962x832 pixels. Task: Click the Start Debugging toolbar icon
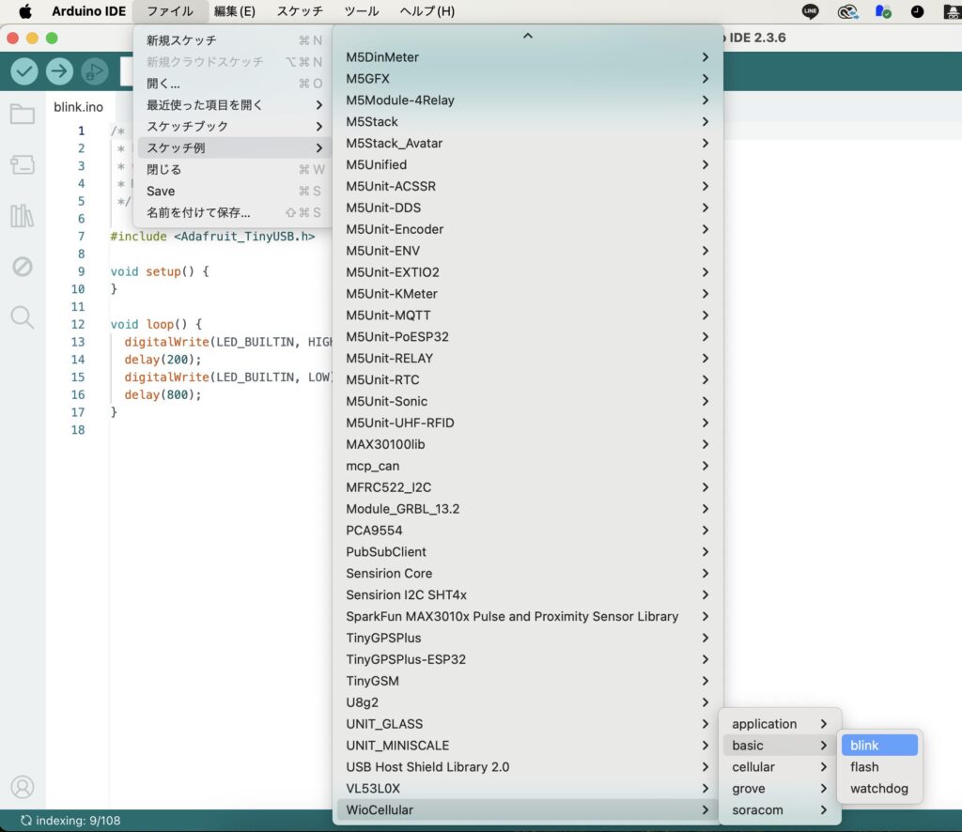[95, 71]
